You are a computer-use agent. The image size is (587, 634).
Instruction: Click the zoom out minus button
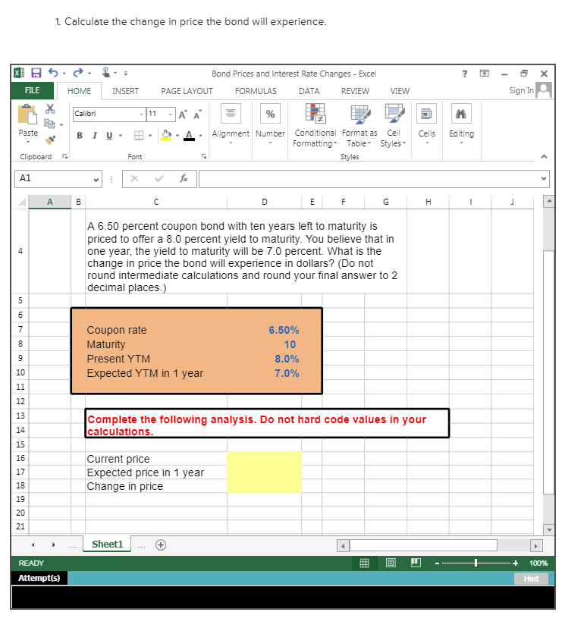tap(437, 563)
